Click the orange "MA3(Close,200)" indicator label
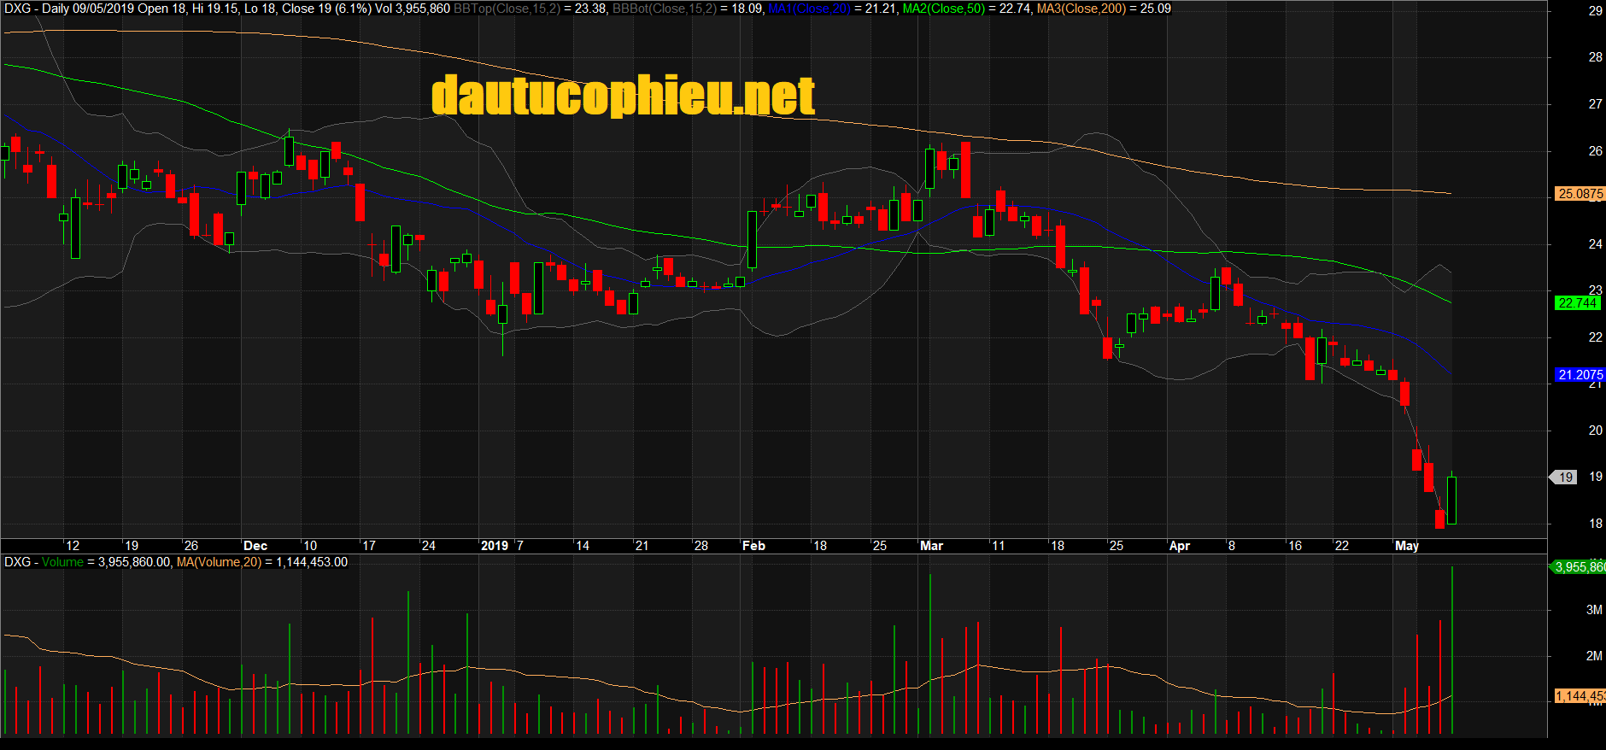Image resolution: width=1606 pixels, height=750 pixels. pyautogui.click(x=1081, y=9)
